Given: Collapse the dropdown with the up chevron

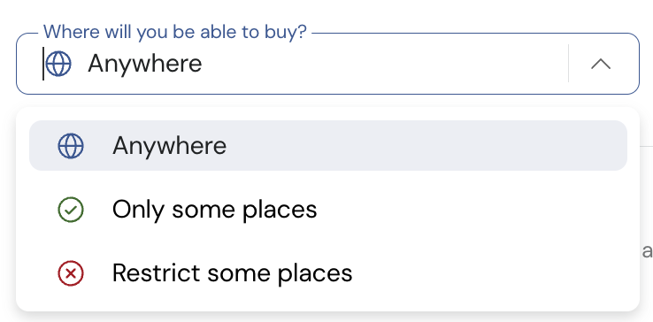Looking at the screenshot, I should [x=601, y=65].
